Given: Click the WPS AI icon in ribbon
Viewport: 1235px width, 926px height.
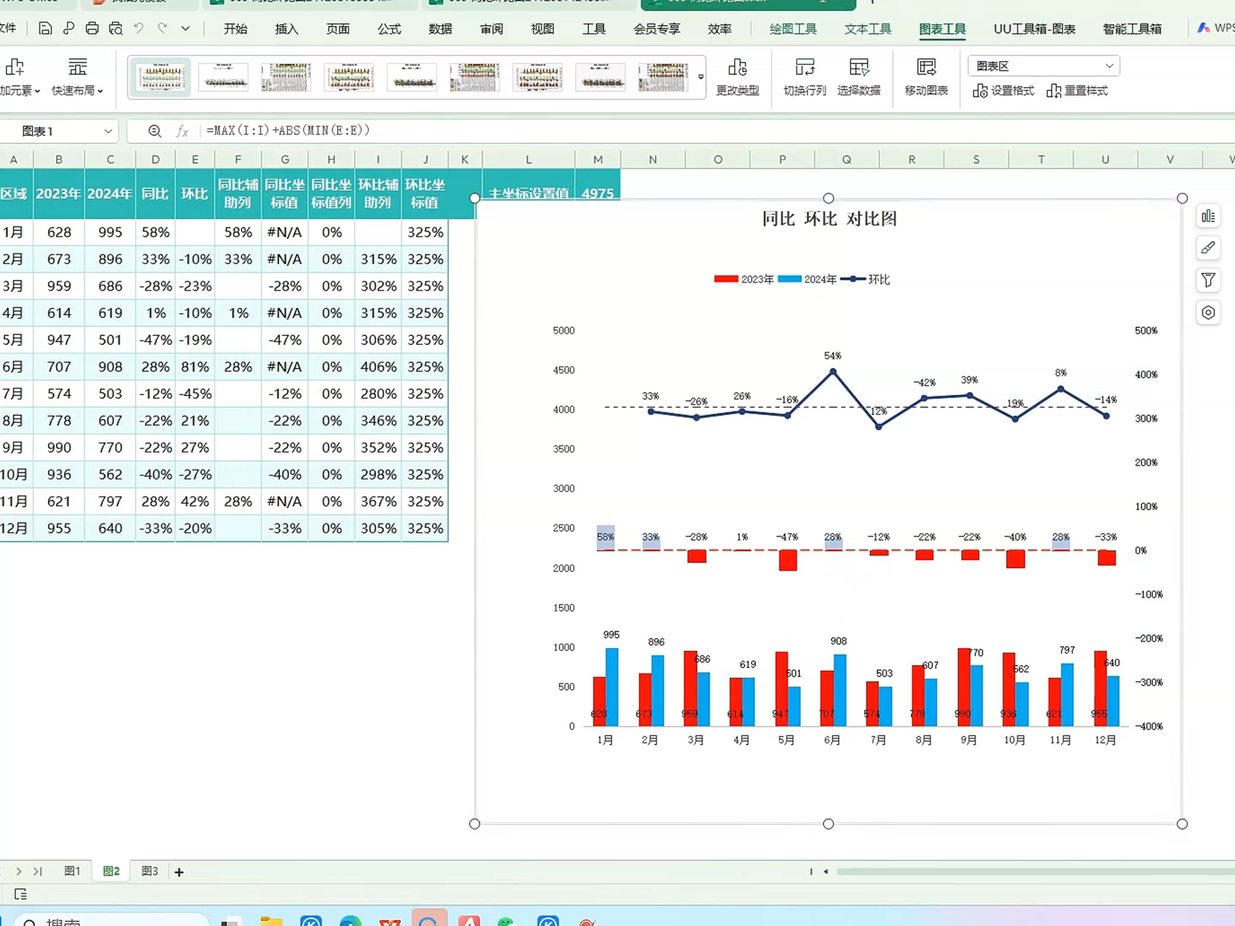Looking at the screenshot, I should [1203, 28].
